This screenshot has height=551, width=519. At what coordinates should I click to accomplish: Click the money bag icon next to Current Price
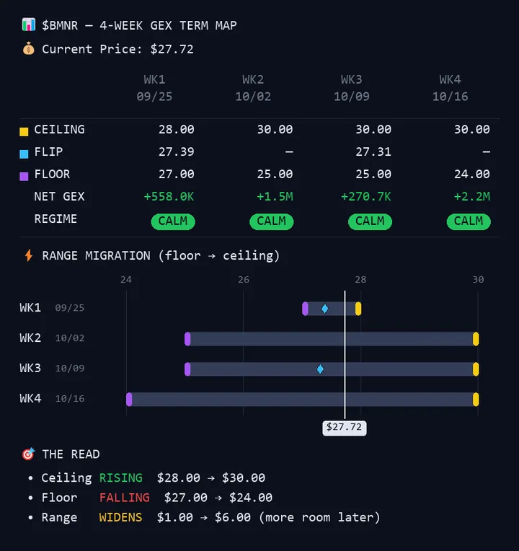28,48
